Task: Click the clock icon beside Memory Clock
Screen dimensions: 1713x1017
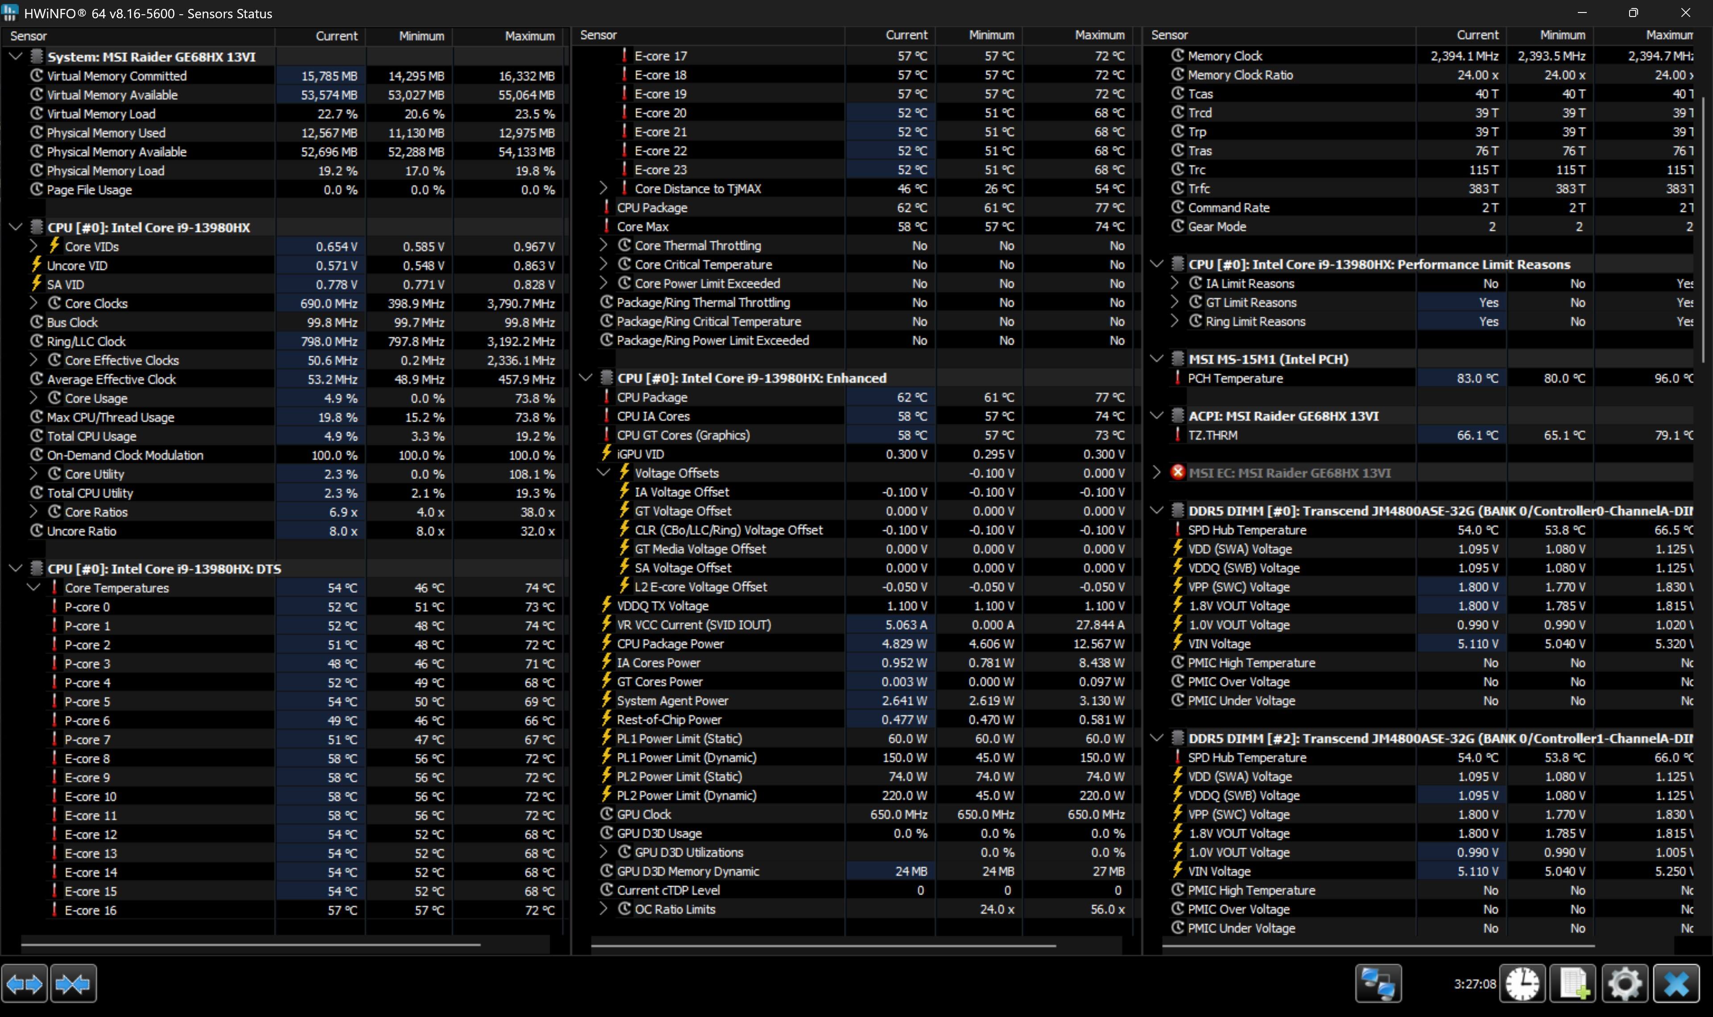Action: [x=1178, y=55]
